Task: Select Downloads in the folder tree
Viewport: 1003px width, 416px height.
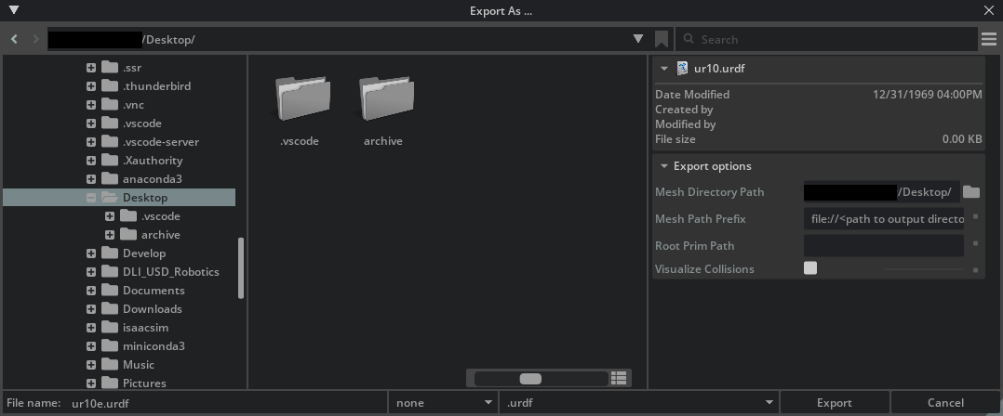Action: point(152,309)
